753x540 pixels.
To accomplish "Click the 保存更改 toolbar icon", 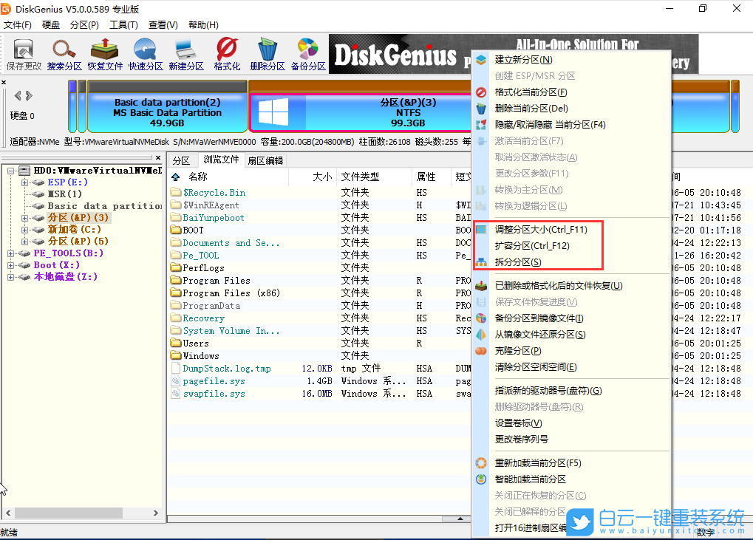I will tap(22, 52).
